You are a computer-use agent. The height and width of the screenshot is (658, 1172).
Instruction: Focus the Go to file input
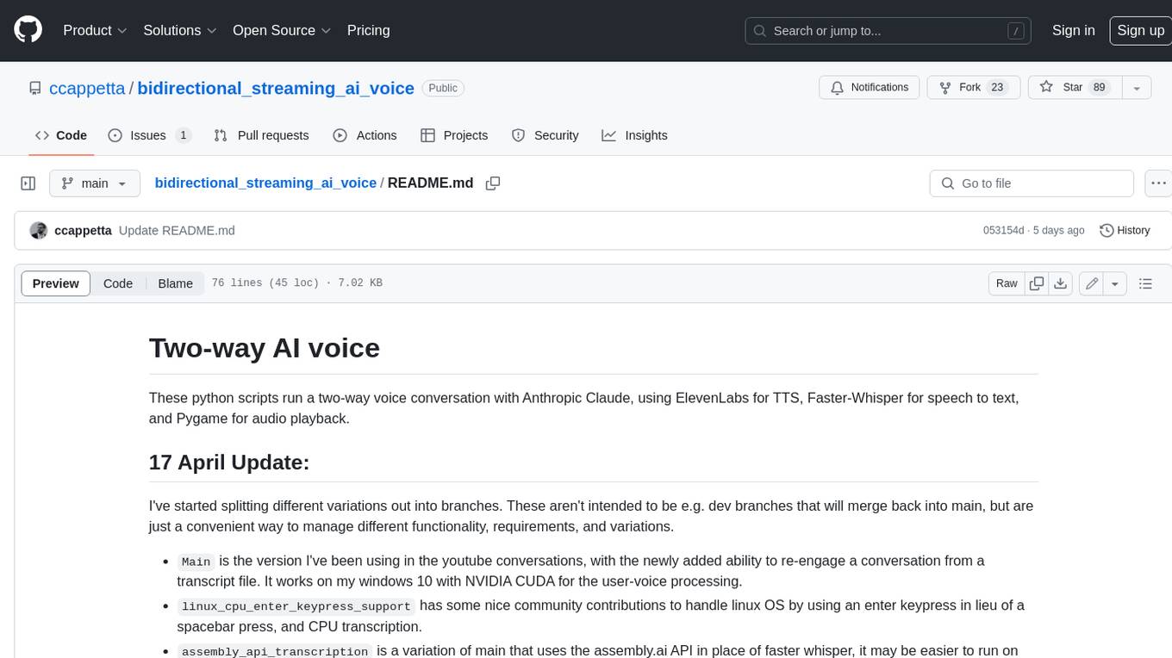point(1032,183)
